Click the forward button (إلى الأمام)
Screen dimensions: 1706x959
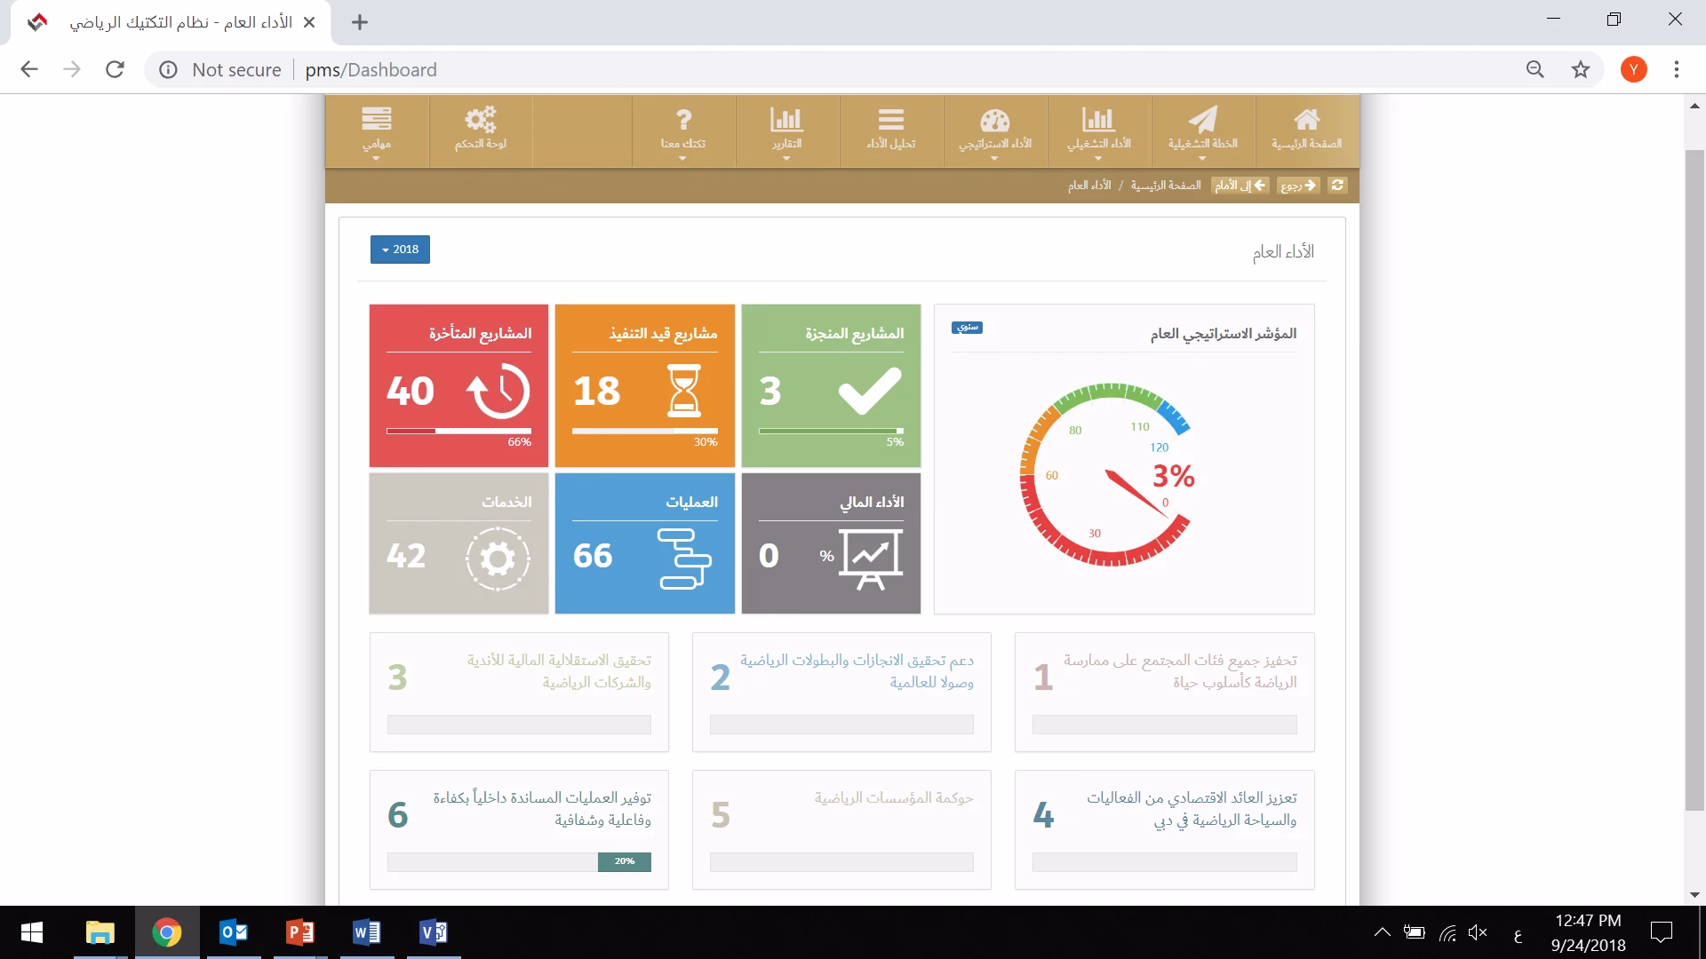click(x=1240, y=186)
